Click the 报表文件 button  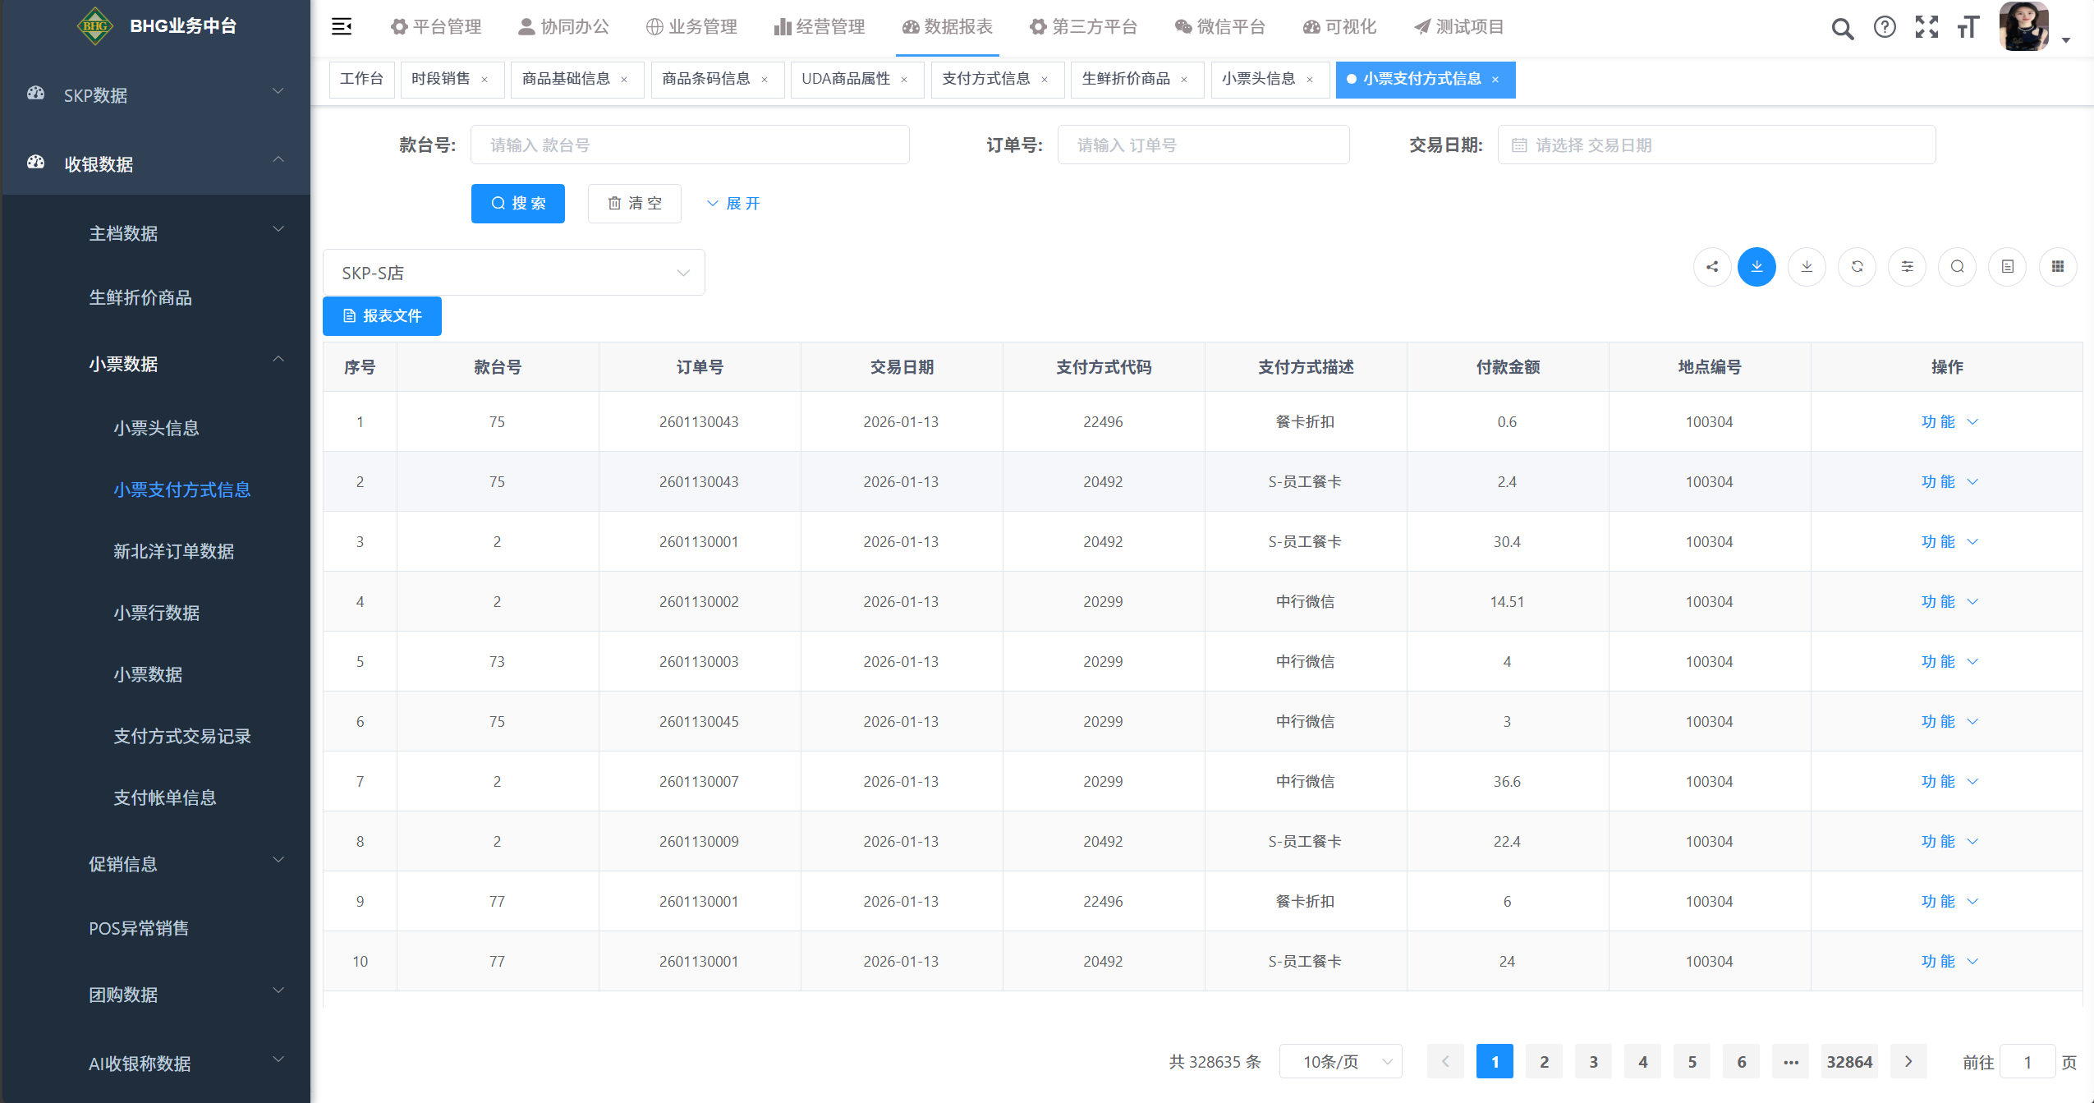pos(382,316)
